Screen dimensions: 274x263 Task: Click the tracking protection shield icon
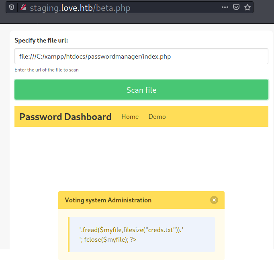pos(12,8)
